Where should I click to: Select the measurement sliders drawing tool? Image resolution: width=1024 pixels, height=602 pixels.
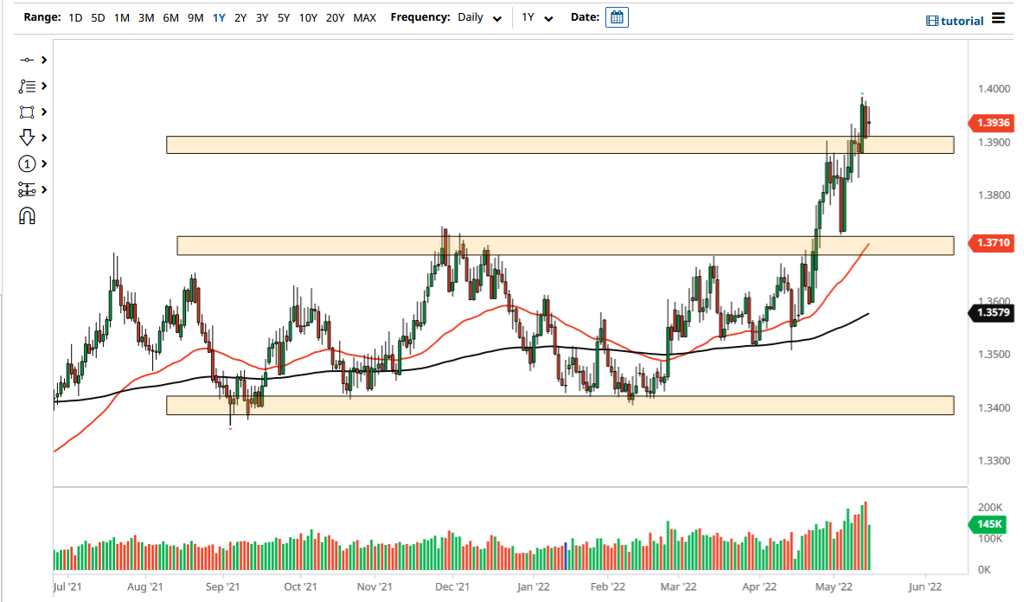26,189
